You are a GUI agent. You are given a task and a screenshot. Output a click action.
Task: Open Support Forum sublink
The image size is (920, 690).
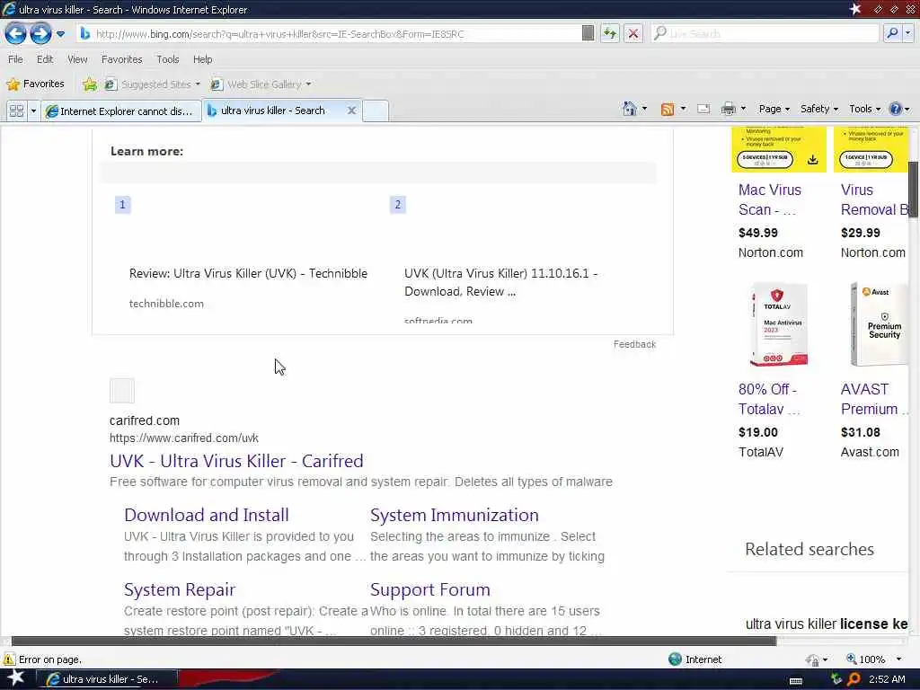(x=430, y=589)
